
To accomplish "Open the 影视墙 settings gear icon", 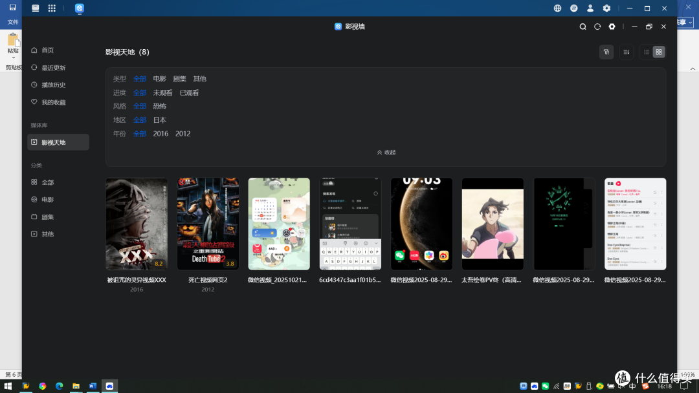I will [612, 27].
